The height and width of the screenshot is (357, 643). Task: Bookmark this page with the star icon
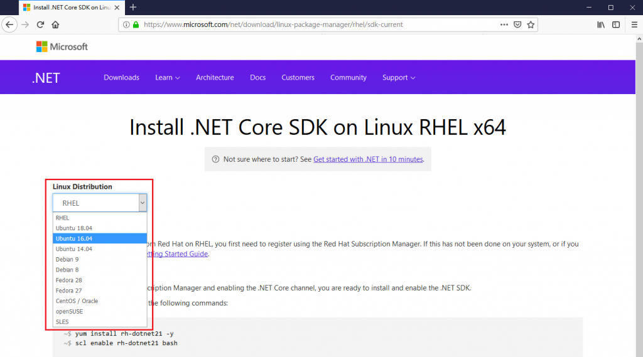pyautogui.click(x=531, y=24)
